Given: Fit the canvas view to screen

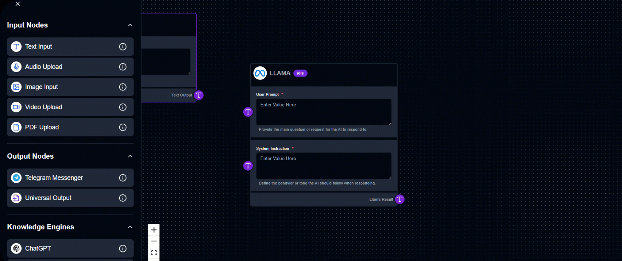Looking at the screenshot, I should point(154,253).
